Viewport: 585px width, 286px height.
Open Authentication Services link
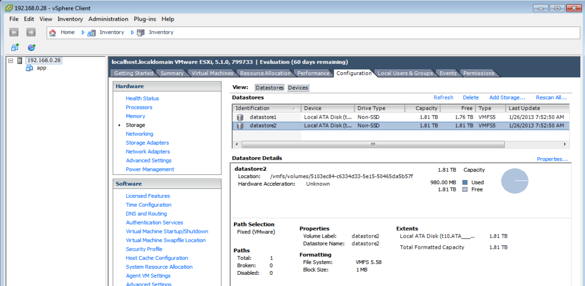tap(154, 223)
